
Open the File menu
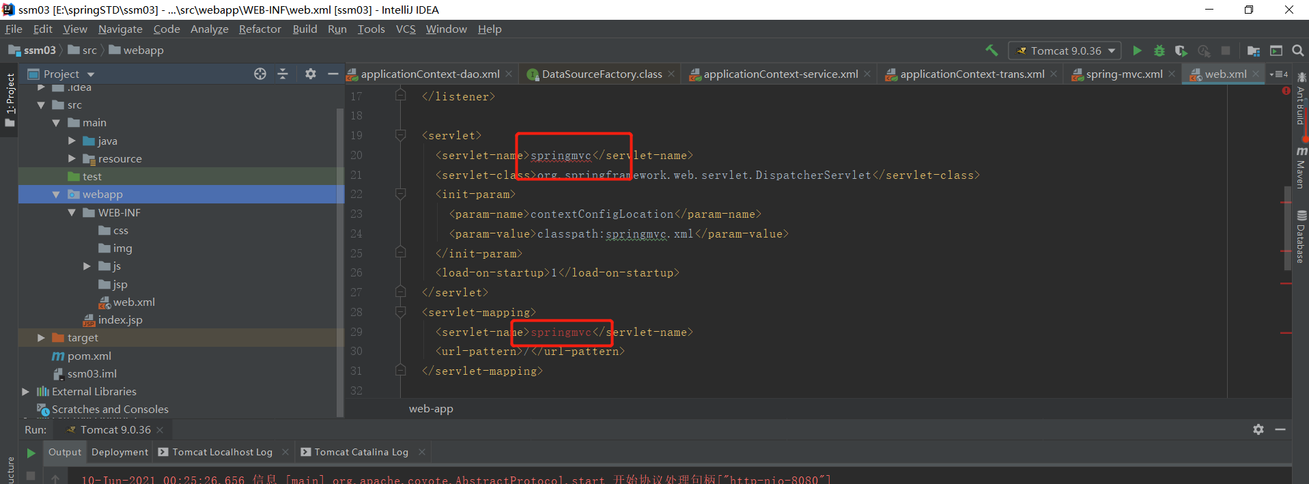14,29
